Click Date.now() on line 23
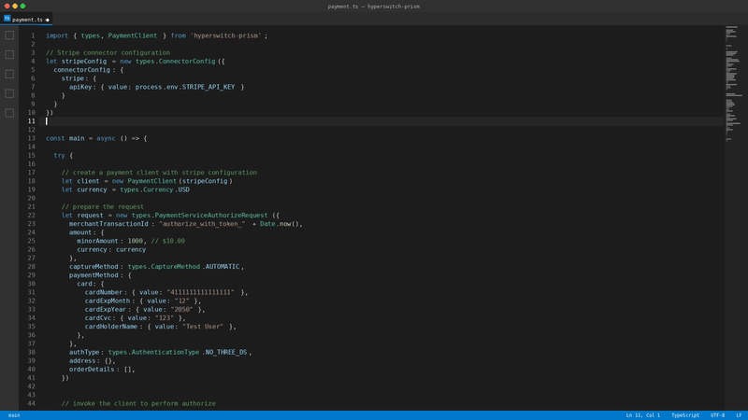The width and height of the screenshot is (748, 420). 280,224
